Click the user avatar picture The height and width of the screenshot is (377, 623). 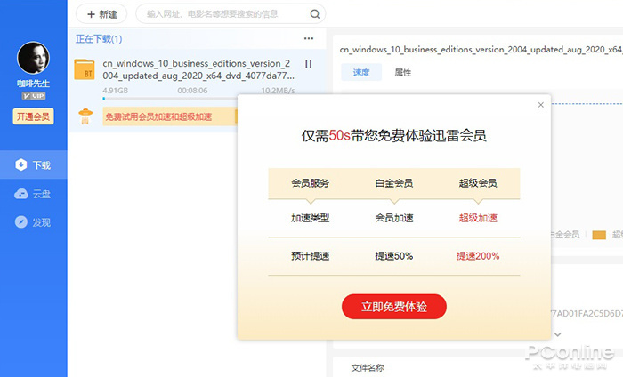coord(33,59)
